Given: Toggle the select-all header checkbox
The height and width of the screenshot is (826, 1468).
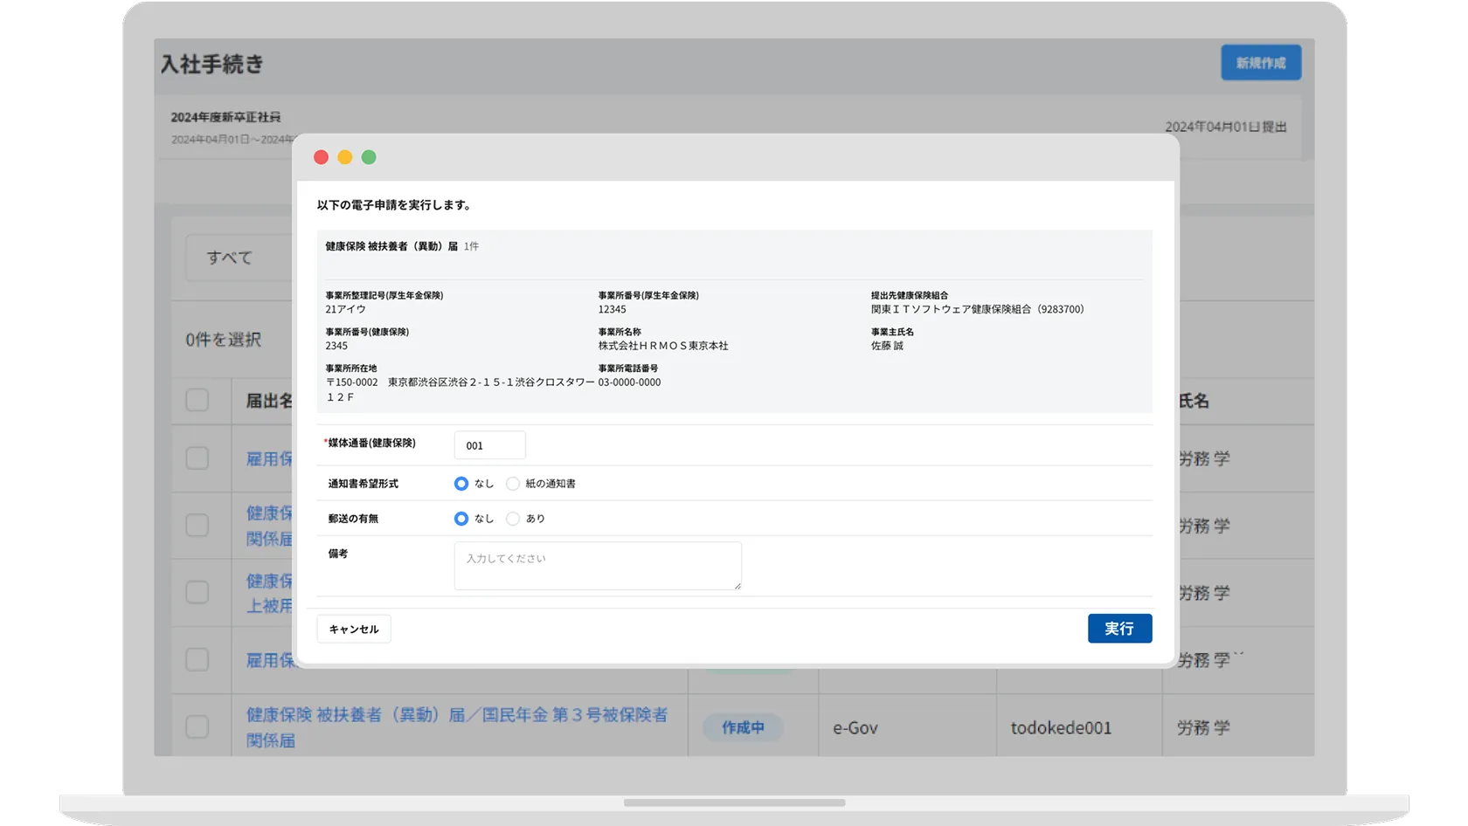Looking at the screenshot, I should [197, 400].
